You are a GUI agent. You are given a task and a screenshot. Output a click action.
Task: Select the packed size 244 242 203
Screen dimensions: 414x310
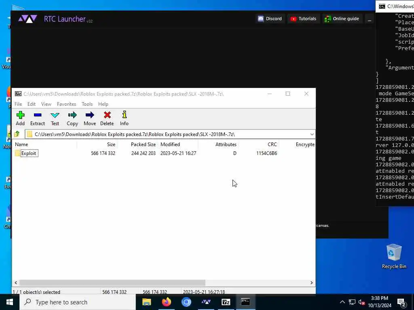coord(144,153)
